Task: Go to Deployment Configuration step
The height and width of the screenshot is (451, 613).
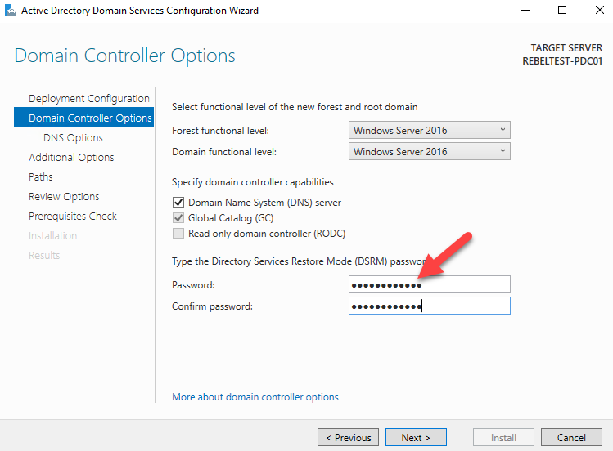Action: [x=88, y=99]
